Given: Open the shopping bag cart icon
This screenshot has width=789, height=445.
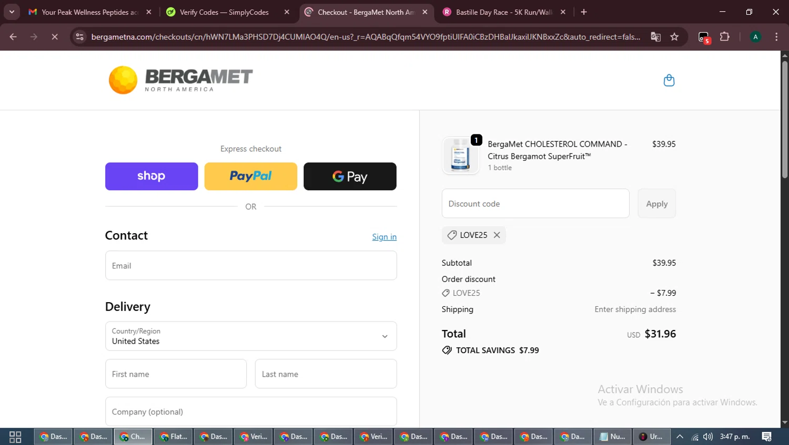Looking at the screenshot, I should pos(669,80).
